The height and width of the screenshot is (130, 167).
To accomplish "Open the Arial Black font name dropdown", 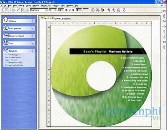I will (x=46, y=10).
